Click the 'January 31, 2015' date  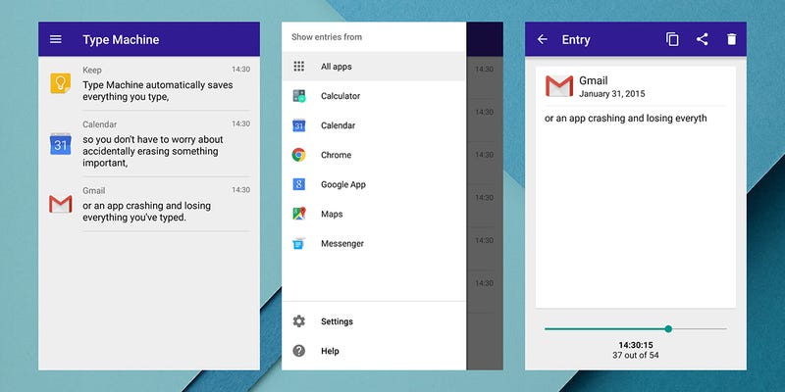pos(611,94)
